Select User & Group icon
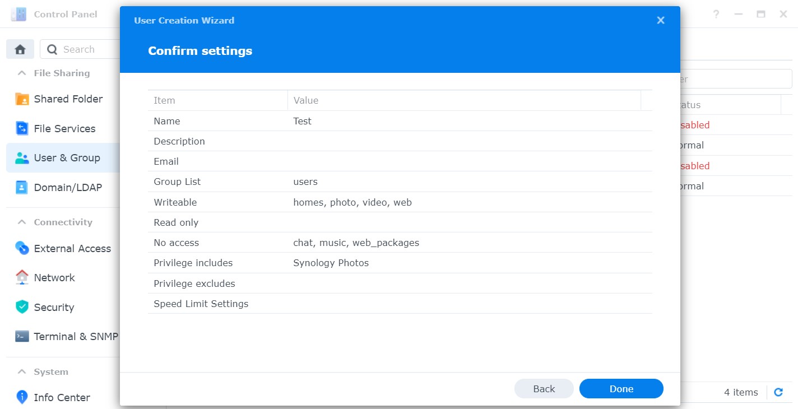 coord(22,158)
